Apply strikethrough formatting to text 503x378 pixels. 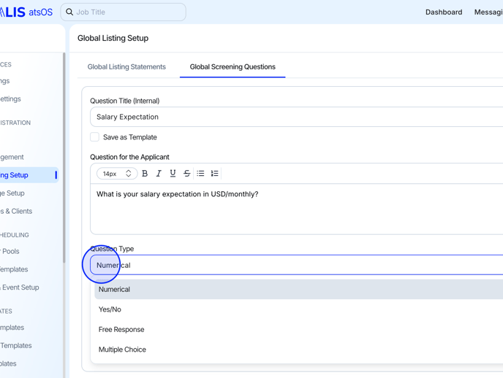point(186,174)
